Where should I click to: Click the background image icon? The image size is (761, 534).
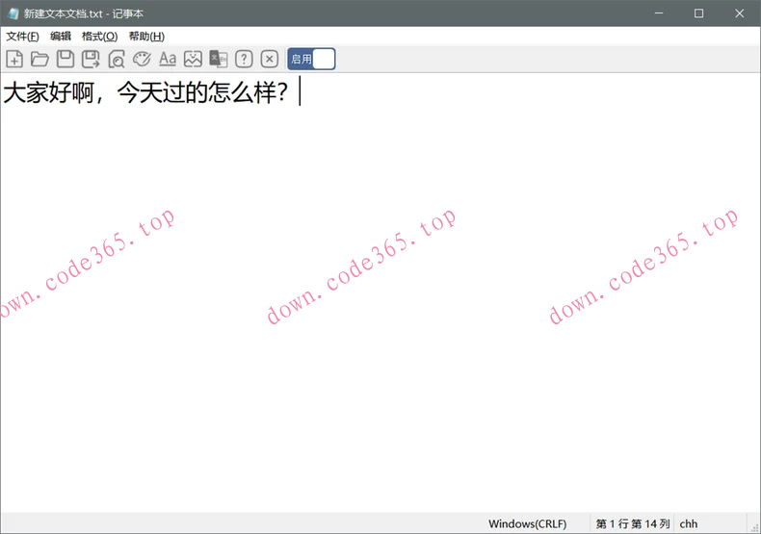pos(193,59)
